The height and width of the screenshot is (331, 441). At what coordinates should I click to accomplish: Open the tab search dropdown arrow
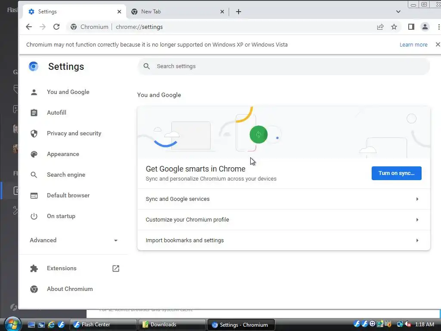pos(398,12)
